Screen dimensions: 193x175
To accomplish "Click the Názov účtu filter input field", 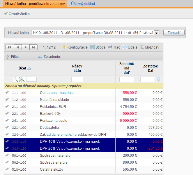I will click(x=77, y=79).
